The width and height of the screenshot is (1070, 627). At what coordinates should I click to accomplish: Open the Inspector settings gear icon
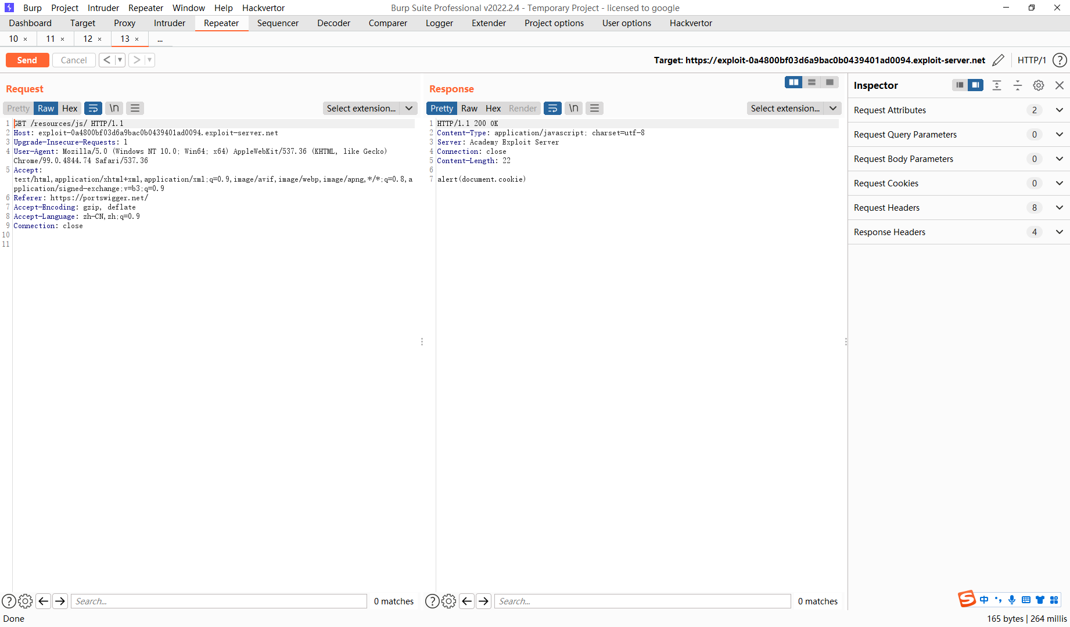(1039, 85)
